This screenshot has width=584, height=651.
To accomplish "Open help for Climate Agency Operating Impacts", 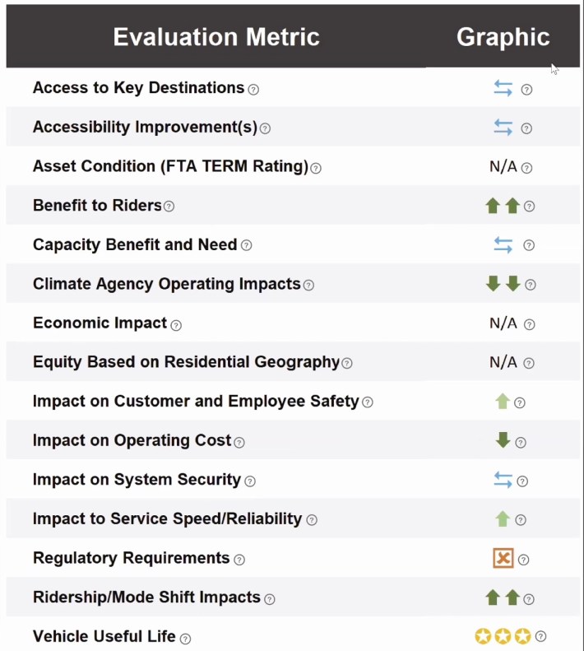I will (308, 286).
